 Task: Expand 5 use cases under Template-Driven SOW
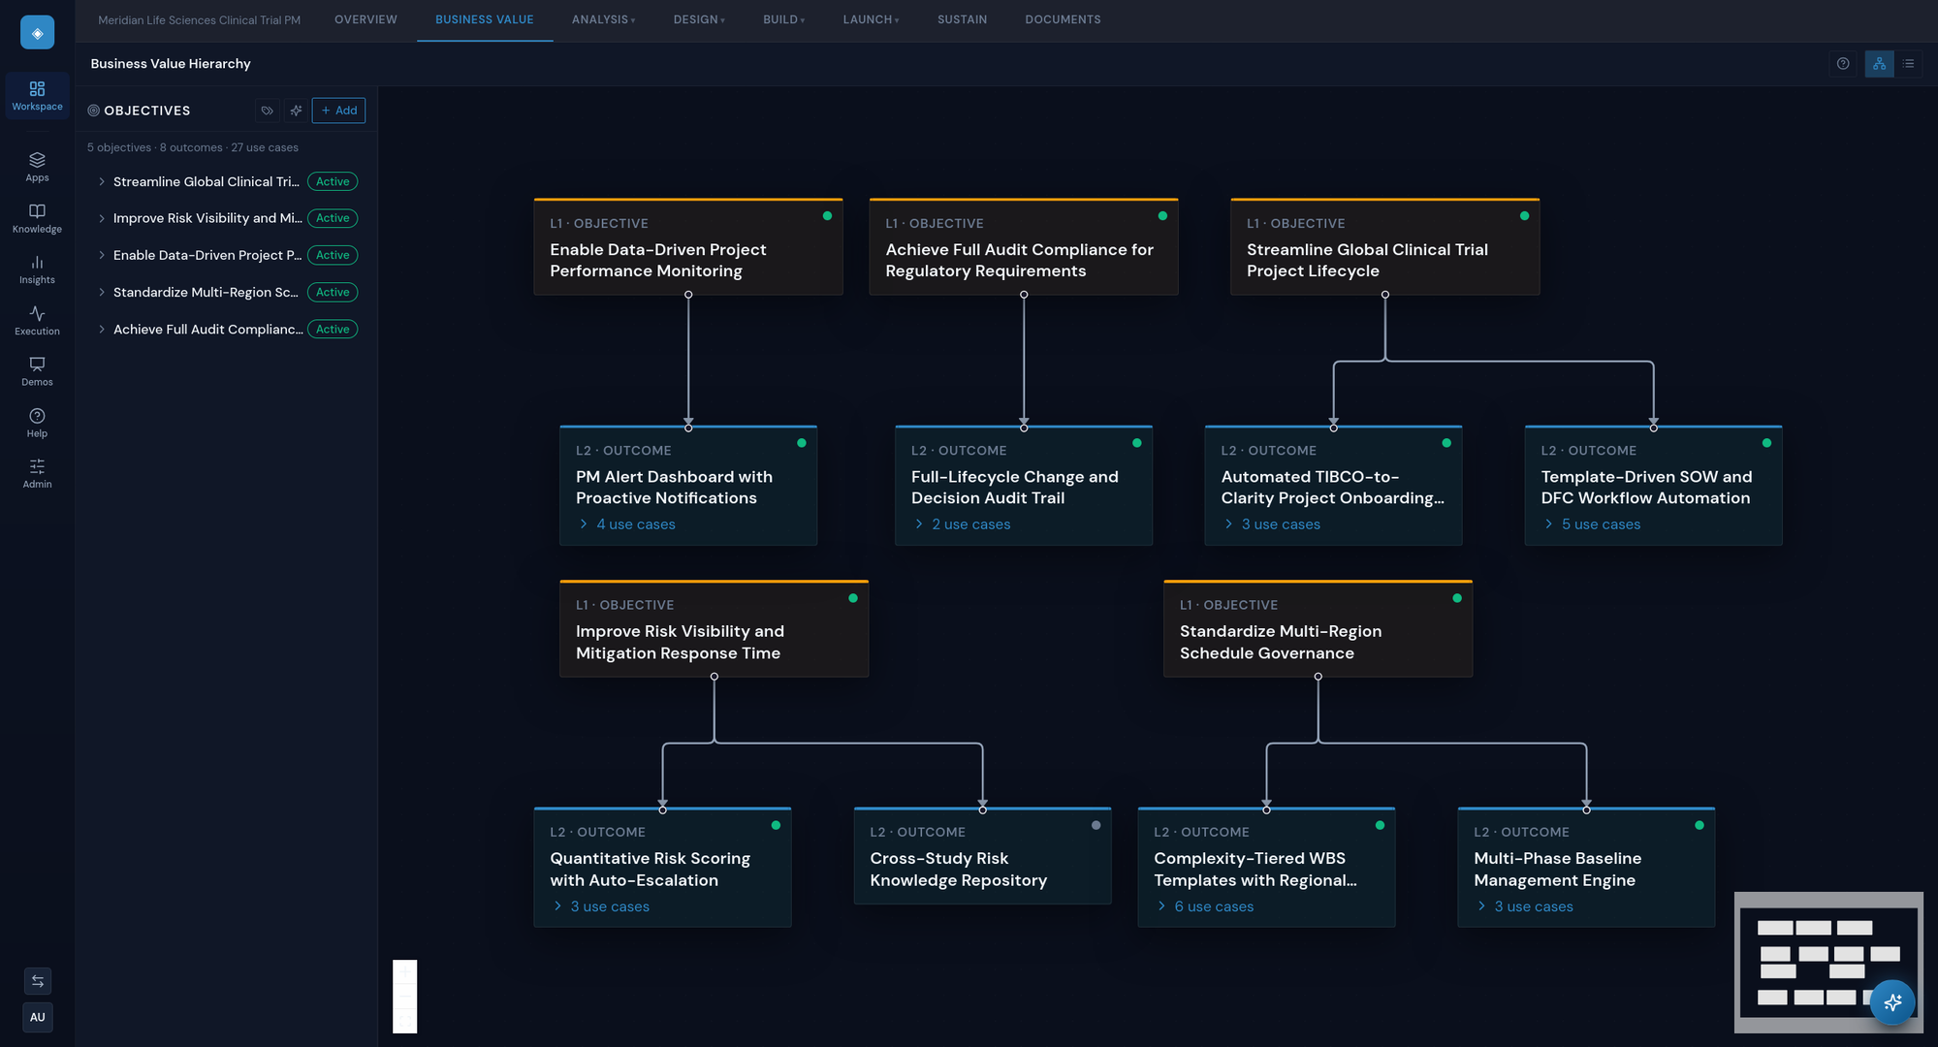click(1592, 524)
